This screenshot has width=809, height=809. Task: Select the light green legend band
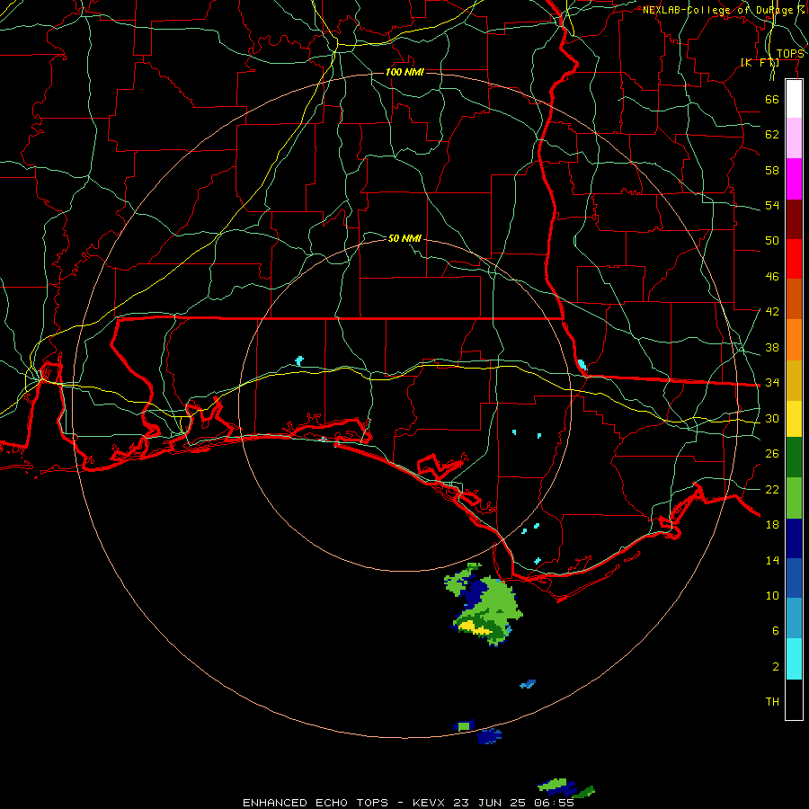point(794,498)
